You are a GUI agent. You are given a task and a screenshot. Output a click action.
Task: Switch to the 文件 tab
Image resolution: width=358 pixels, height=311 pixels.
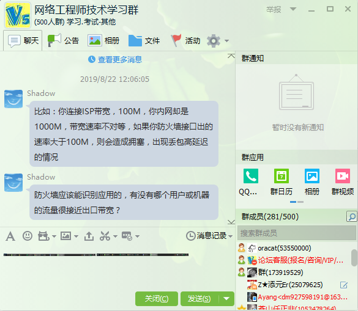pyautogui.click(x=144, y=40)
